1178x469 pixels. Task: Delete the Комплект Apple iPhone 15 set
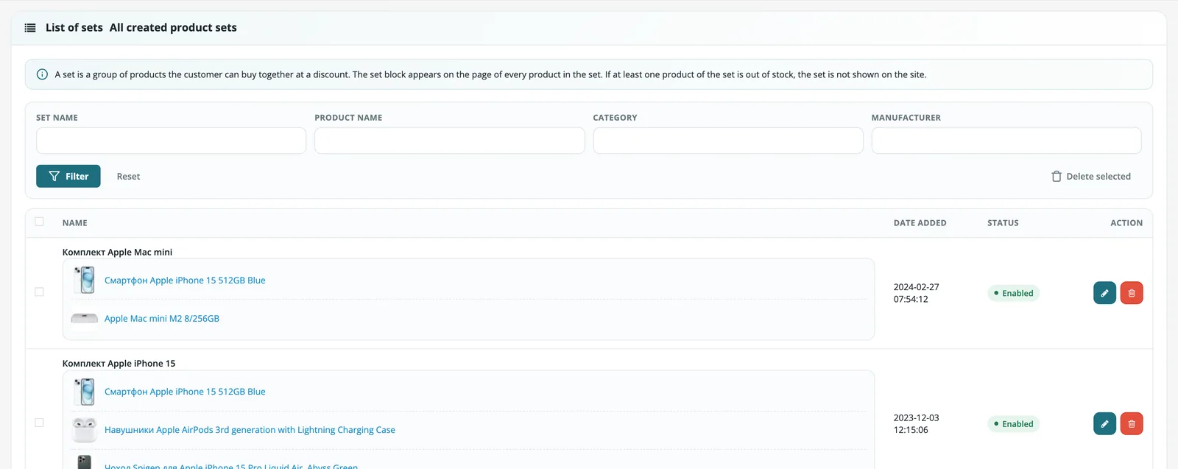1132,424
